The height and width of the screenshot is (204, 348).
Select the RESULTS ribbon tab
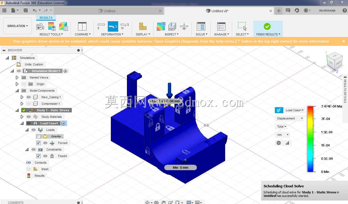46,18
